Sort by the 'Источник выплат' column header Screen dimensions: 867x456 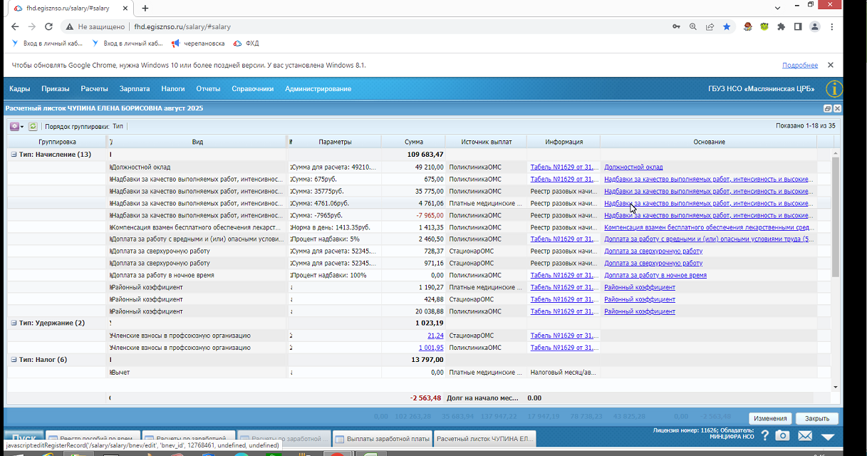coord(486,142)
